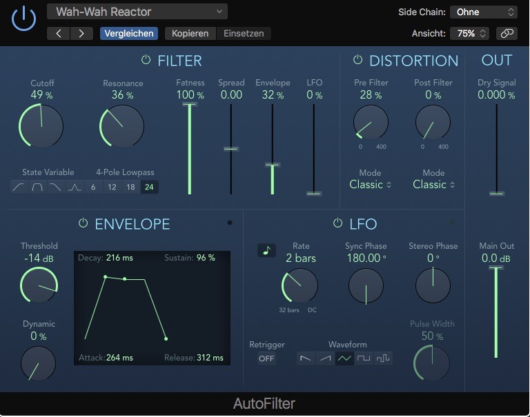Toggle the plug-in main power button
The height and width of the screenshot is (417, 530).
(x=23, y=18)
